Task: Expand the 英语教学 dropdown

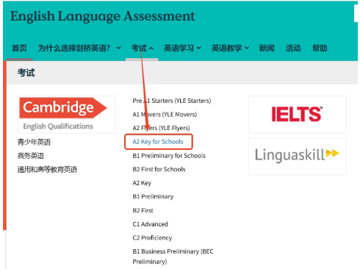Action: point(230,48)
